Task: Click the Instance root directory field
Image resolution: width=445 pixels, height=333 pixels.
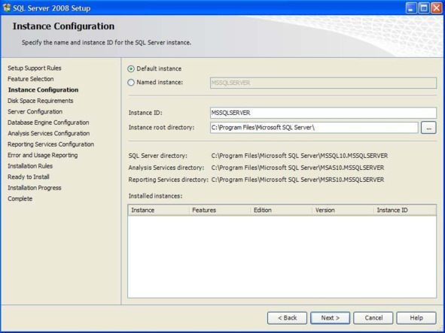Action: point(314,128)
